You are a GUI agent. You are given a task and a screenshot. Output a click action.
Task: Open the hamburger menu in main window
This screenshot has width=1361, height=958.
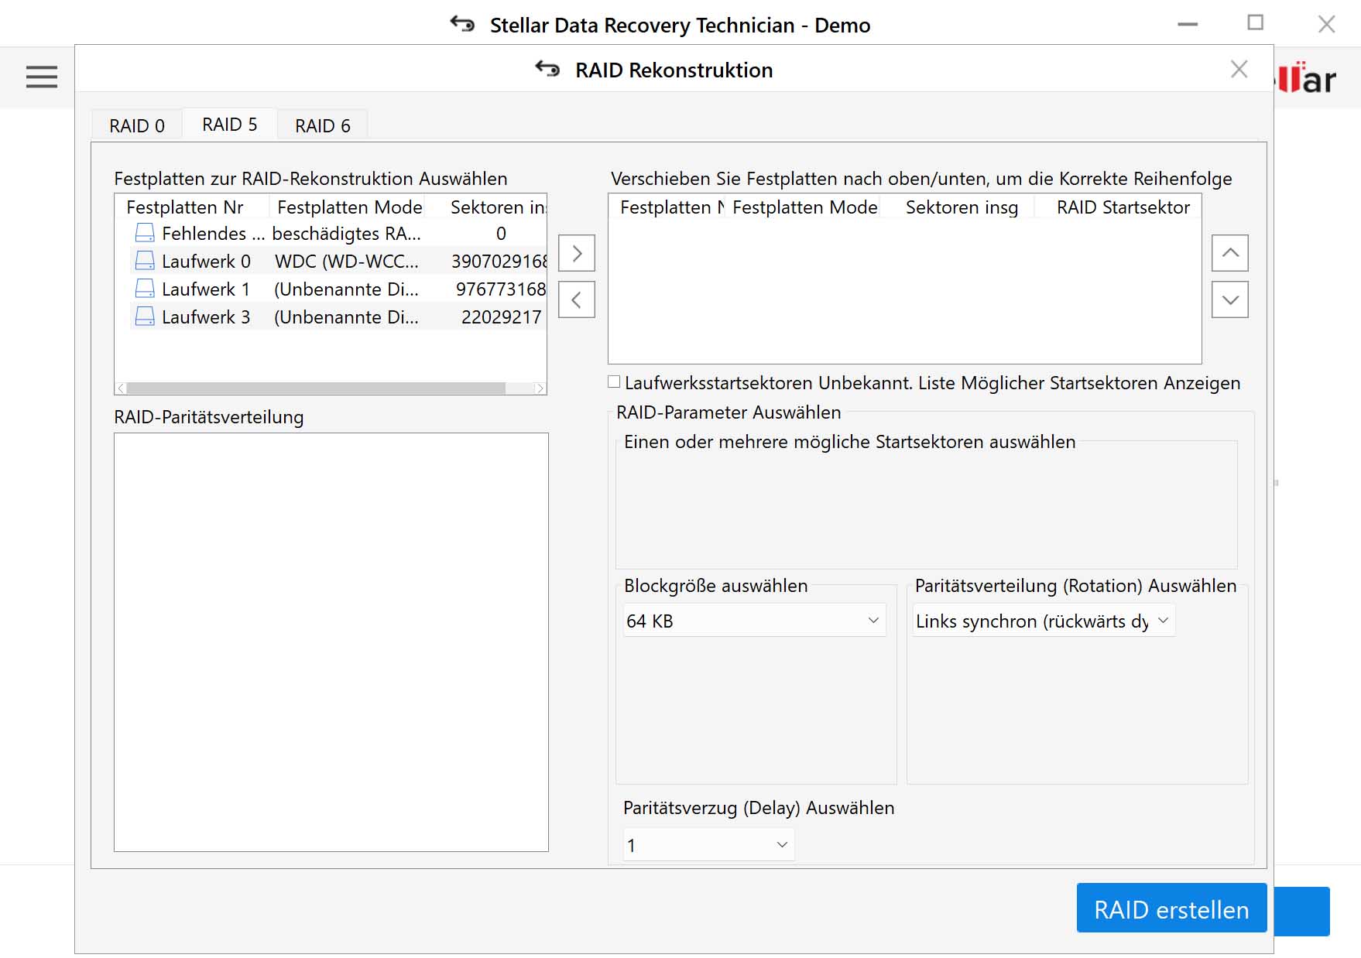click(x=41, y=77)
